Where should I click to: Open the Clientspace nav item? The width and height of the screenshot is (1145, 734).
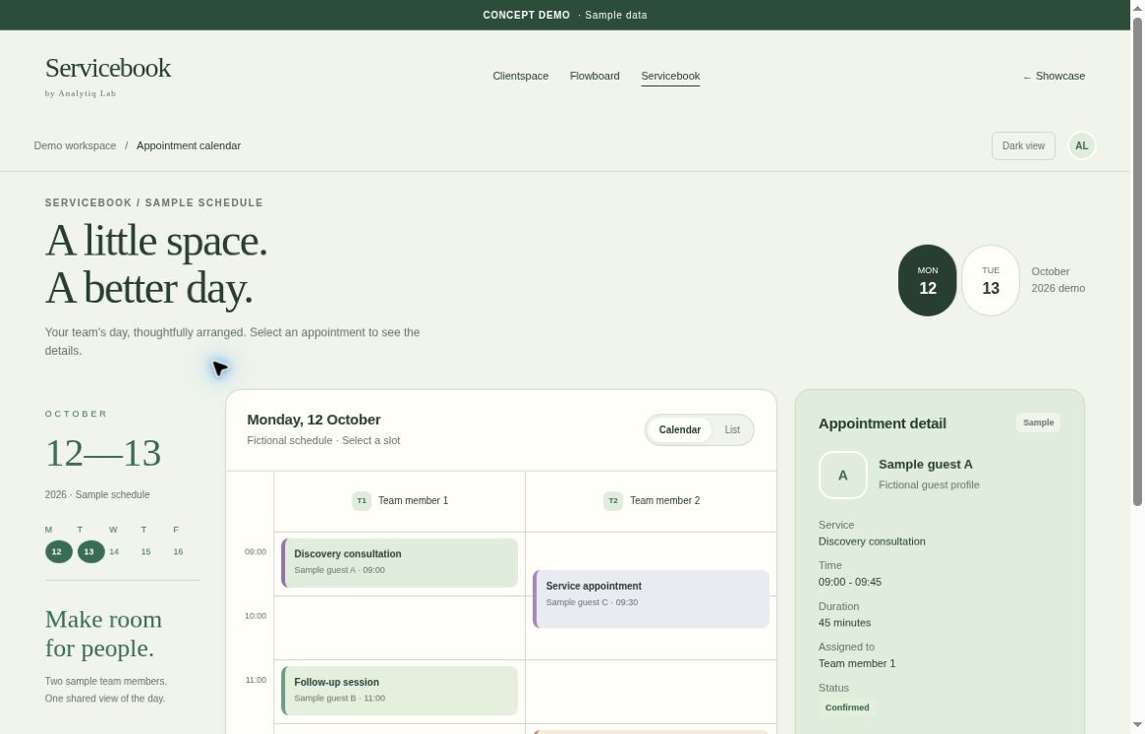click(520, 76)
